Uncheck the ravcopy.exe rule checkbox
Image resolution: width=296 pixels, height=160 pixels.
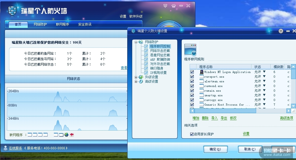click(192, 100)
